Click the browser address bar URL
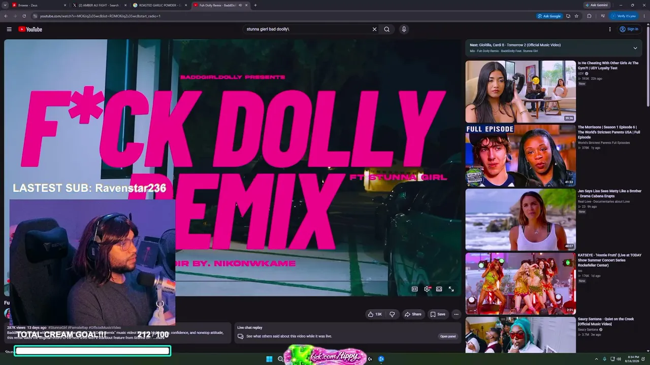 point(100,16)
